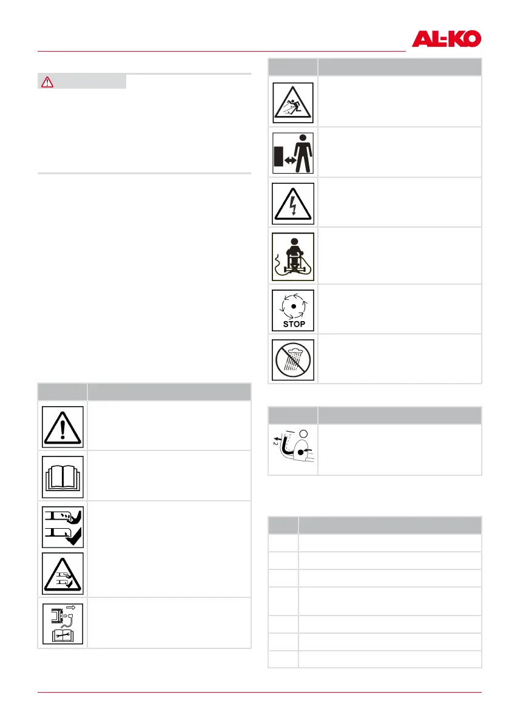Click the description cell beside the STOP symbol

(399, 308)
